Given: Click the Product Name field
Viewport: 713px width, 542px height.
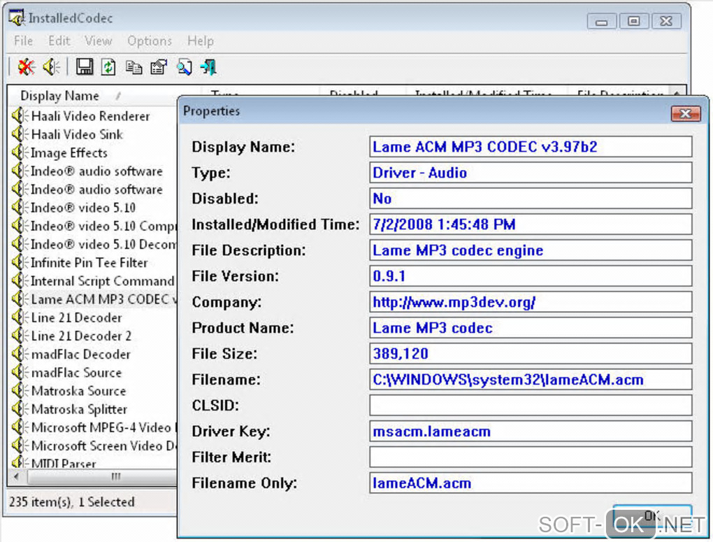Looking at the screenshot, I should click(x=531, y=328).
